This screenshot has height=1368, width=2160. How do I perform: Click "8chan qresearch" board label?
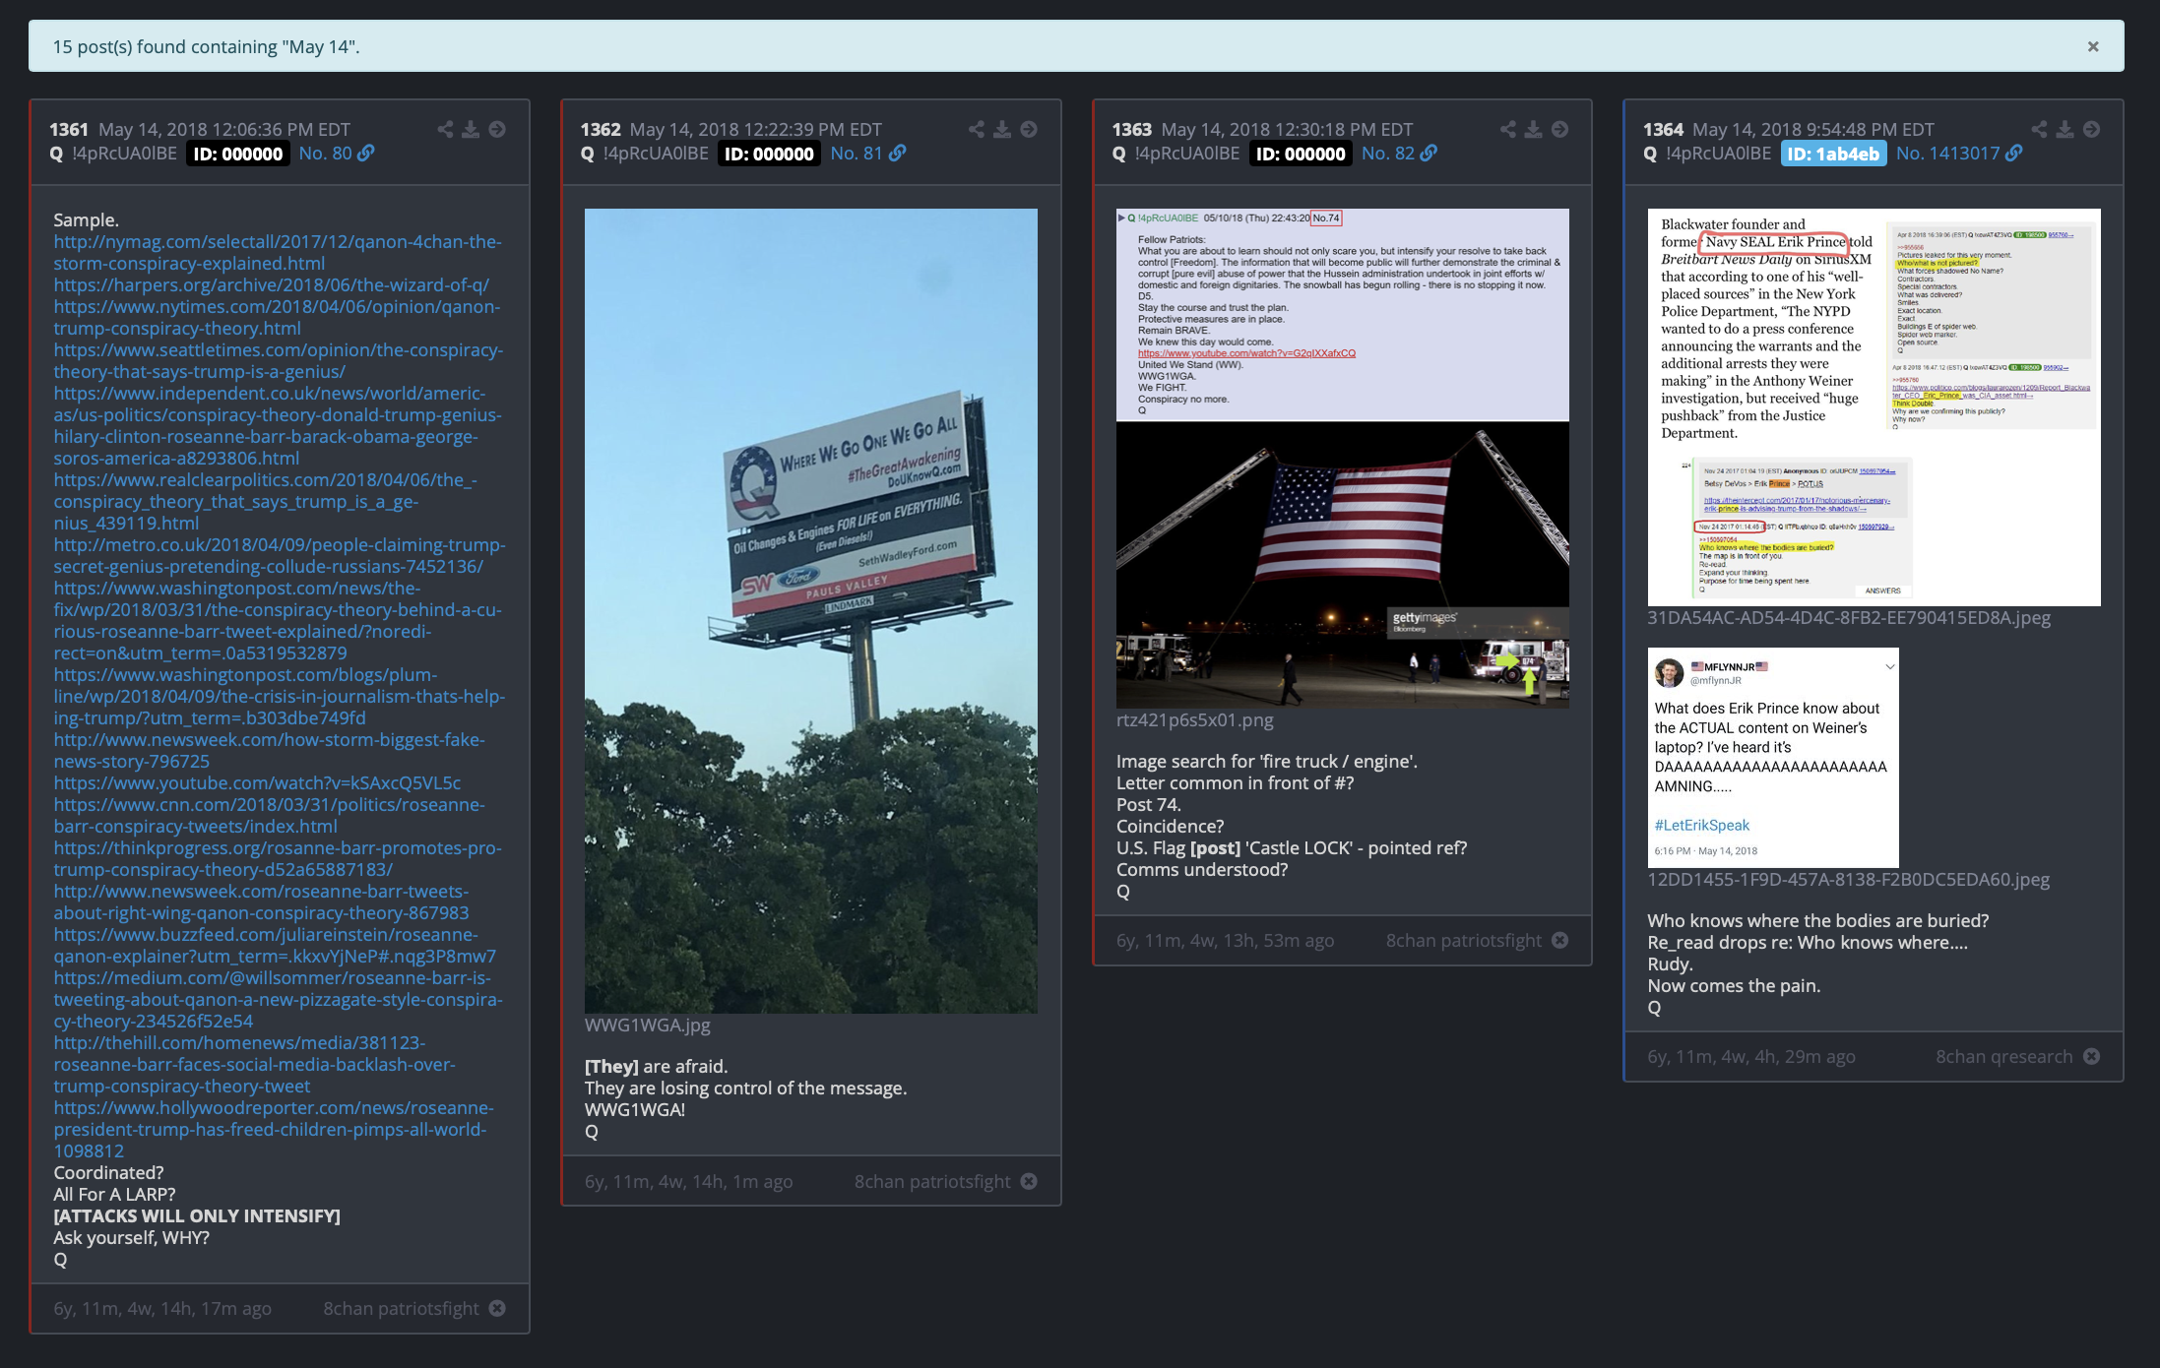click(x=2003, y=1057)
